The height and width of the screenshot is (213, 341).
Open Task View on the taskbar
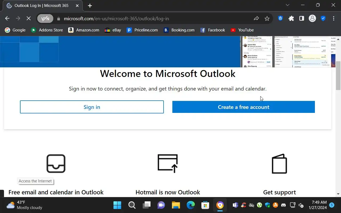(147, 205)
